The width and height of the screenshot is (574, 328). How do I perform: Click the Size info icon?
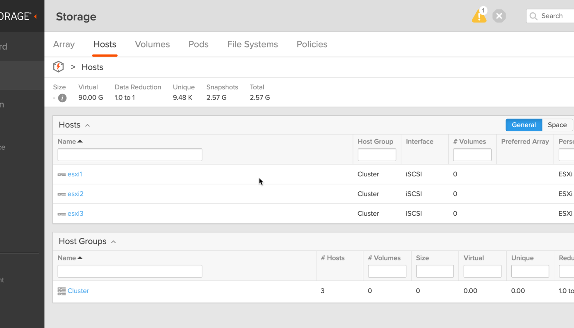click(x=62, y=98)
